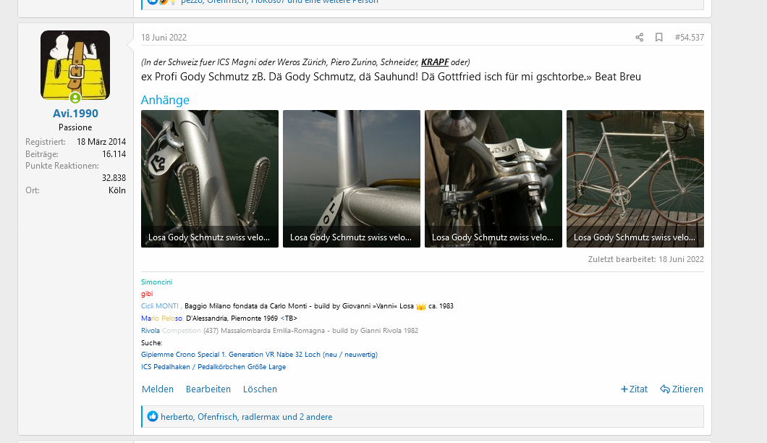Open the first Losa Gody Schmutz attachment
This screenshot has width=767, height=443.
pyautogui.click(x=209, y=179)
